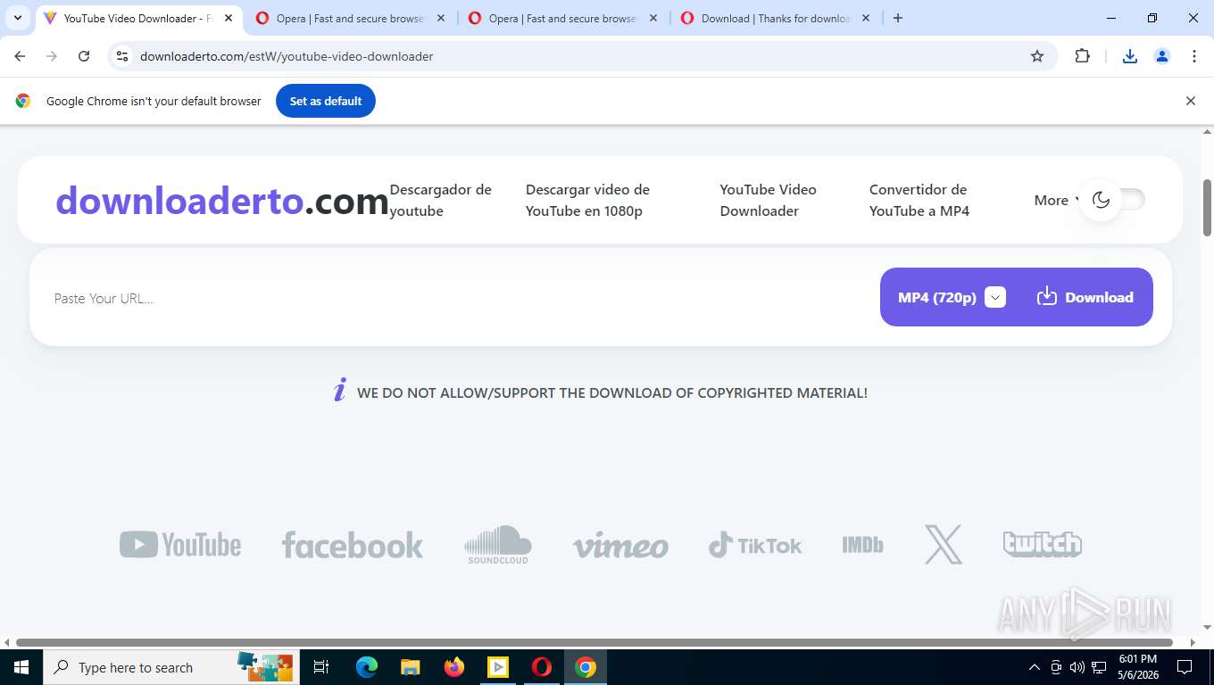
Task: Reload the current page
Action: click(x=84, y=56)
